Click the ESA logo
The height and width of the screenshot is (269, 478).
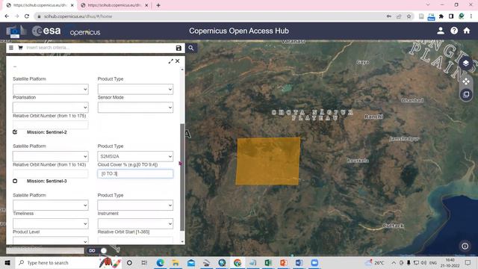coord(46,31)
